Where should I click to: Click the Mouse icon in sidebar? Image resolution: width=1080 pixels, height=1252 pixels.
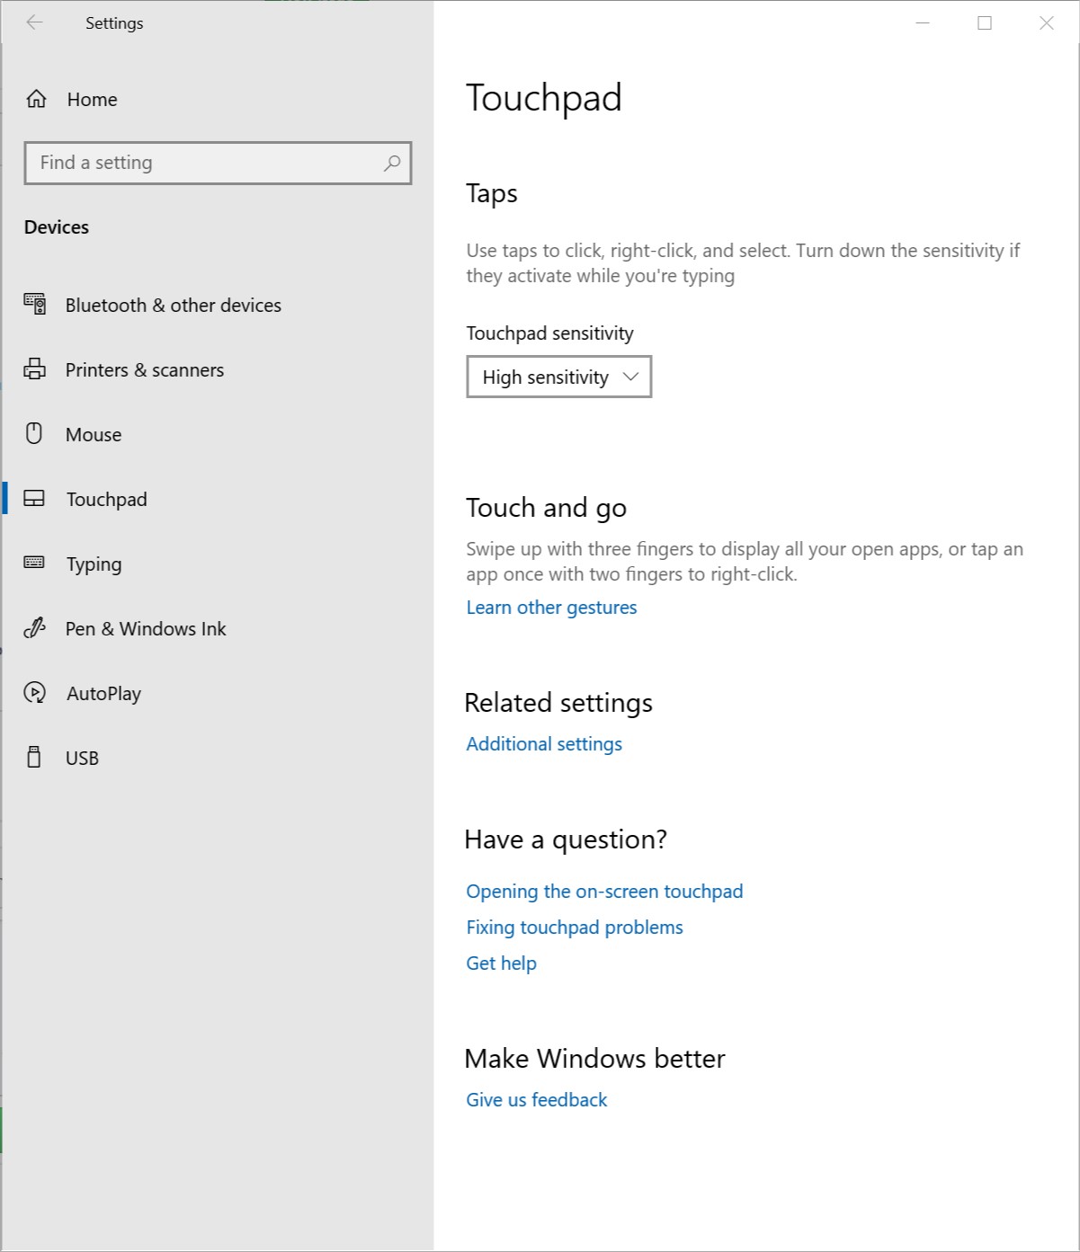tap(34, 434)
